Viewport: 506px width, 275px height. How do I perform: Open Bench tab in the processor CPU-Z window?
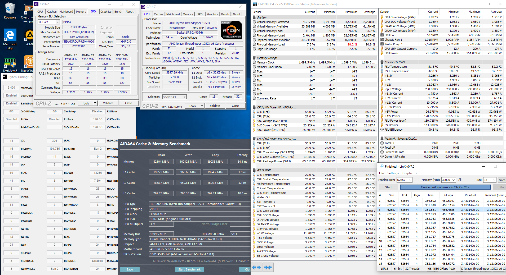[225, 14]
